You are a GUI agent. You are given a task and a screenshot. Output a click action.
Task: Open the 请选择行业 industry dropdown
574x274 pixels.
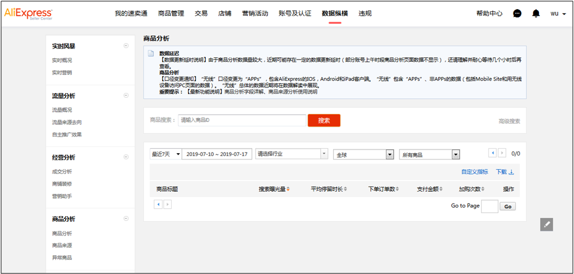coord(291,154)
